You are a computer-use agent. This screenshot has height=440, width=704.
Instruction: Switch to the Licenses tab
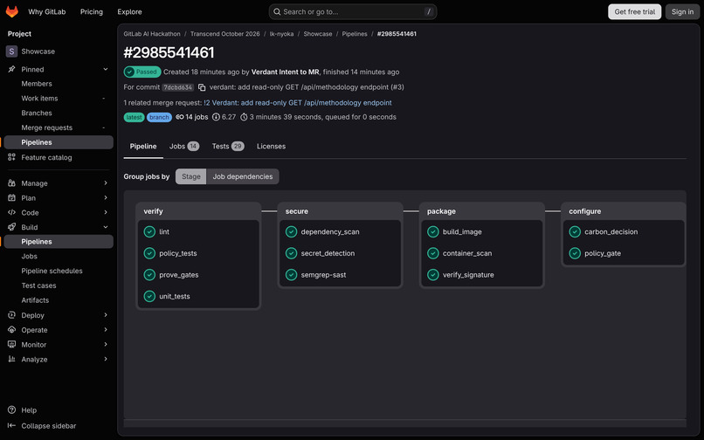[271, 147]
